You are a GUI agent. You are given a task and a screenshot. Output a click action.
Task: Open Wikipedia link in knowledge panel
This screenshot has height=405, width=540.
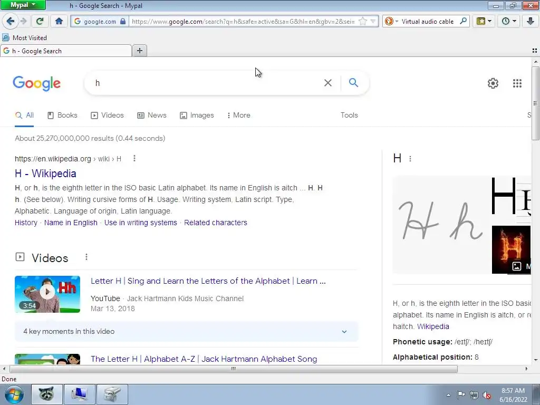pos(433,326)
